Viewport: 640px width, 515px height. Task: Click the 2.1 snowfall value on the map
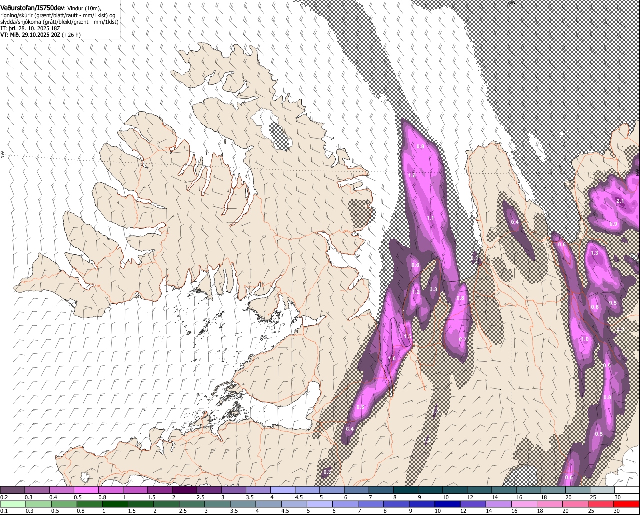(x=620, y=201)
